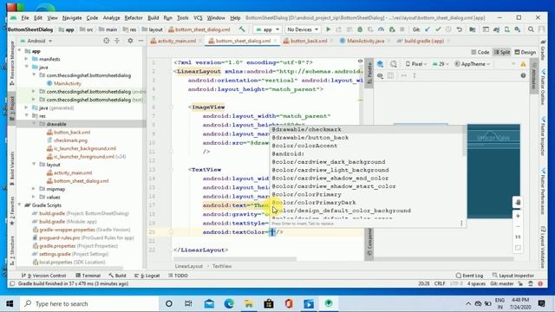Open the Event Log
Viewport: 555px width, 312px height.
469,276
